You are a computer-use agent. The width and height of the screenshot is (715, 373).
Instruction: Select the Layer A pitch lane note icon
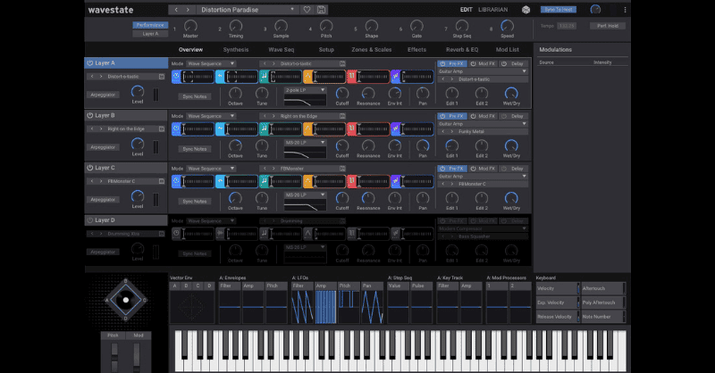point(264,77)
